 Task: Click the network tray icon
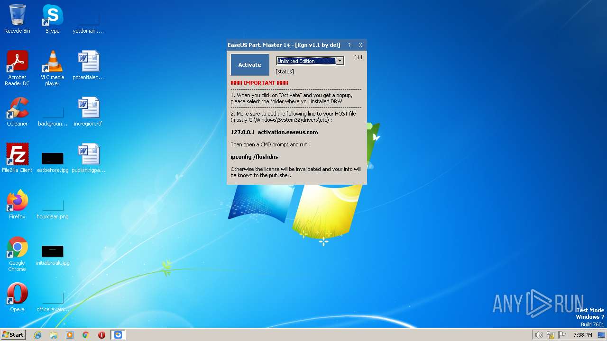551,335
